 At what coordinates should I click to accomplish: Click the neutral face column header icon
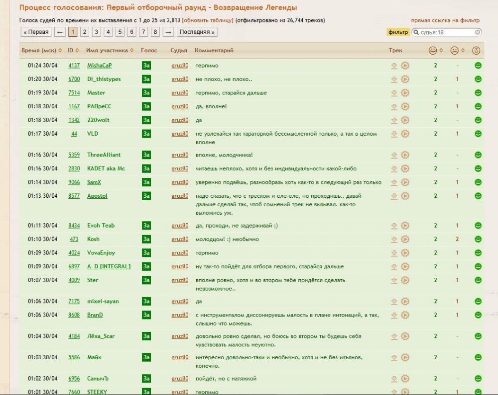(x=476, y=50)
